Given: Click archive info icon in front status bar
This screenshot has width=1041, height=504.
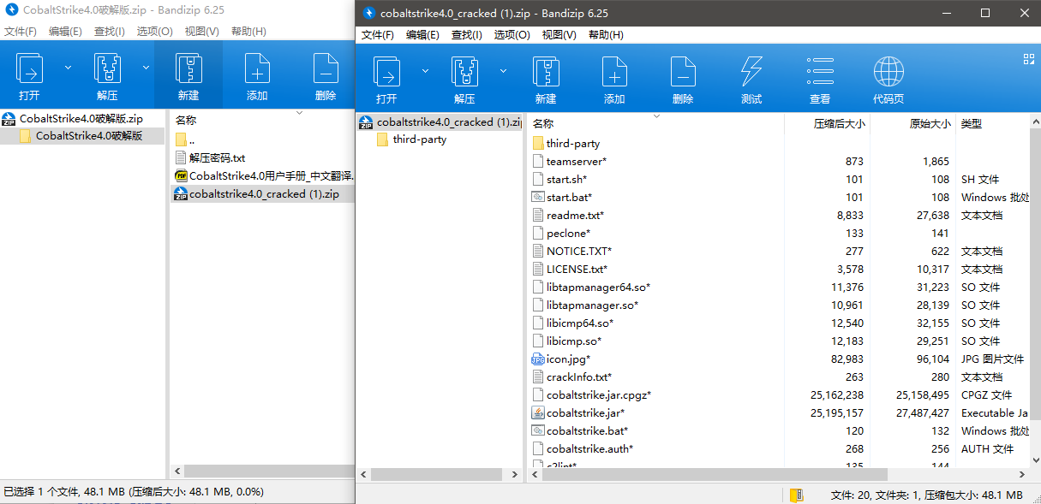Looking at the screenshot, I should pos(796,495).
